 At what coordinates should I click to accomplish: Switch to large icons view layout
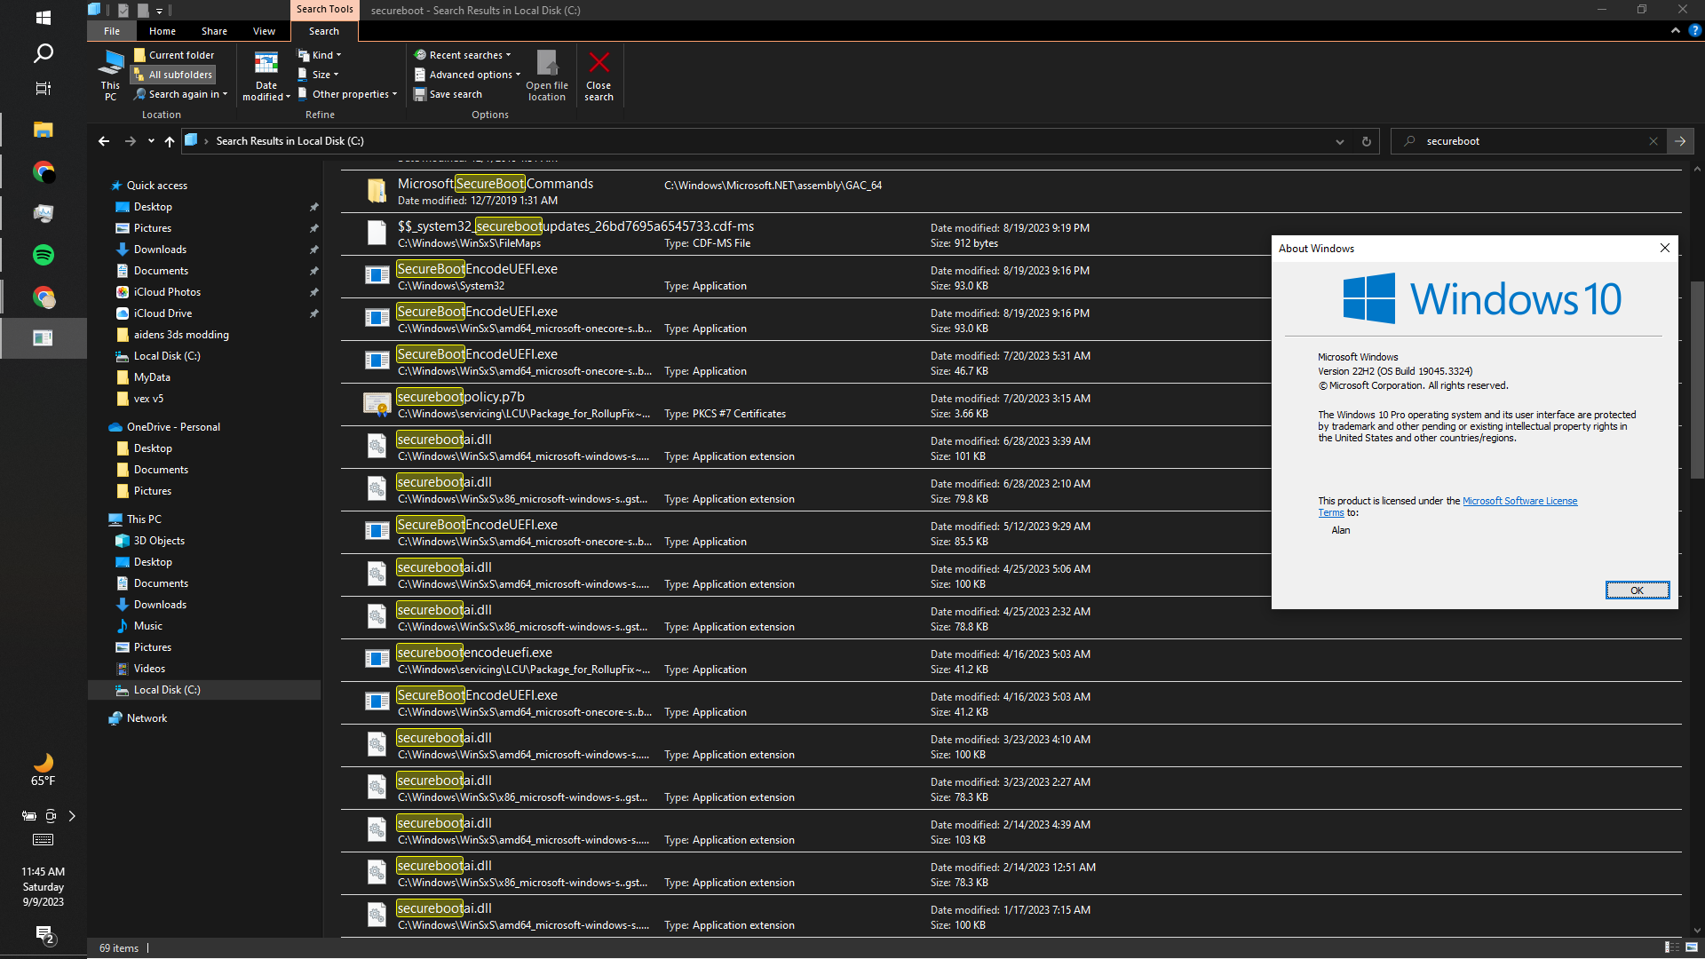click(1690, 947)
